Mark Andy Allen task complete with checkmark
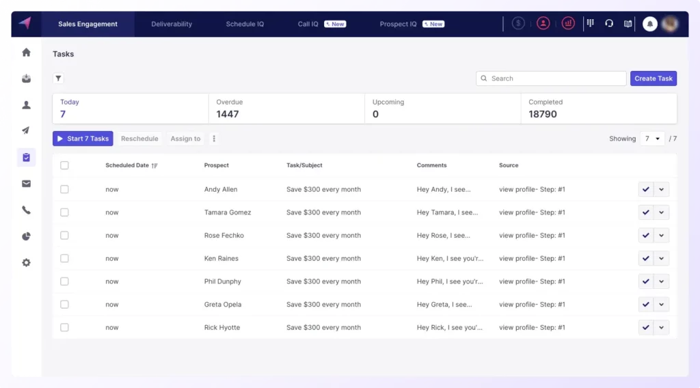This screenshot has width=700, height=388. (x=645, y=189)
